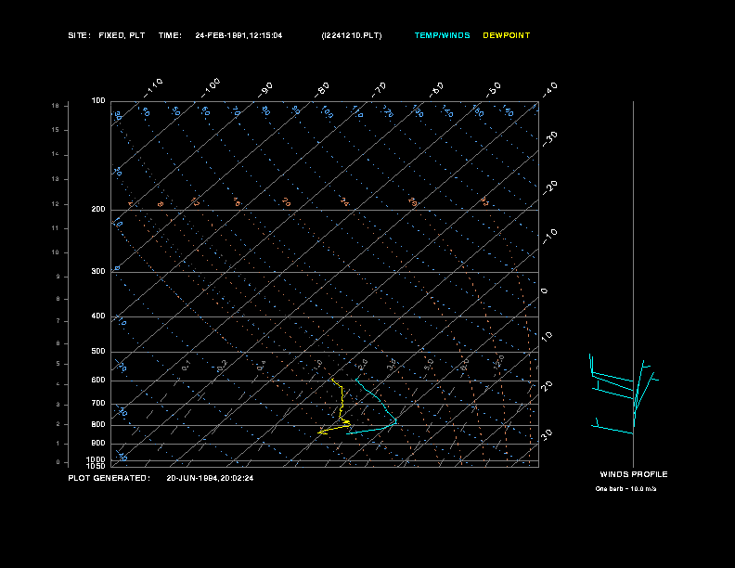Click the file name (I224121D.PLT)
This screenshot has height=568, width=735.
[x=351, y=35]
